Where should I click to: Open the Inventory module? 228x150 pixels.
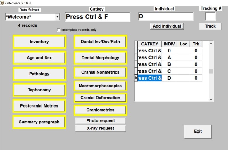pyautogui.click(x=39, y=42)
